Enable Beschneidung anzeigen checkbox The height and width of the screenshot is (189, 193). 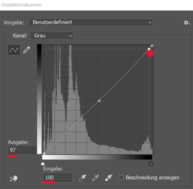121,177
